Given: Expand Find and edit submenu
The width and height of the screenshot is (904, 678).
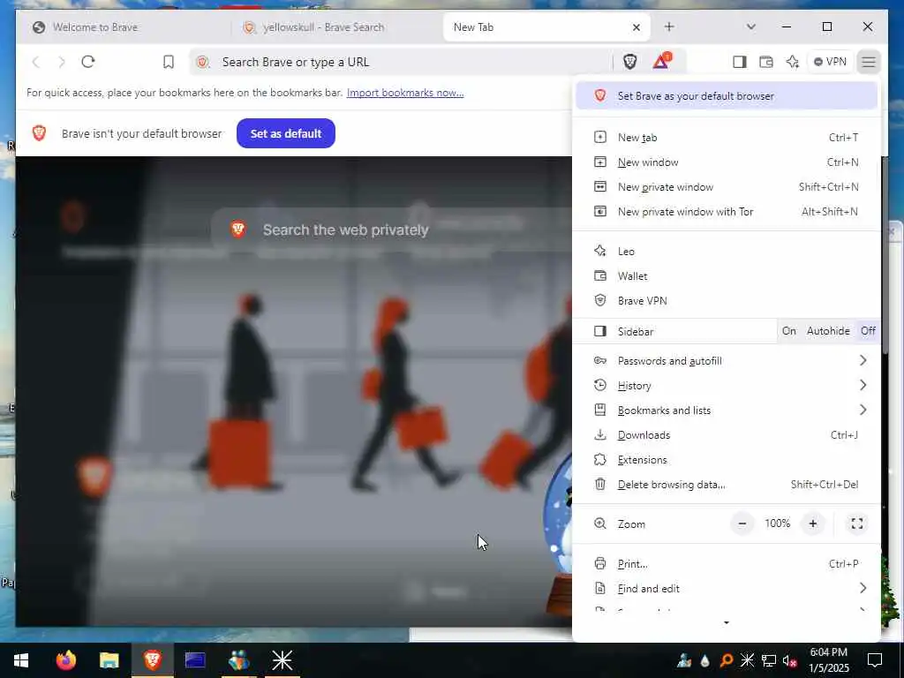Looking at the screenshot, I should click(x=727, y=589).
